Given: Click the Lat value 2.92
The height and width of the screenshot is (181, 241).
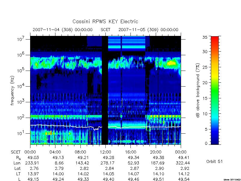Looking at the screenshot, I should 185,168.
